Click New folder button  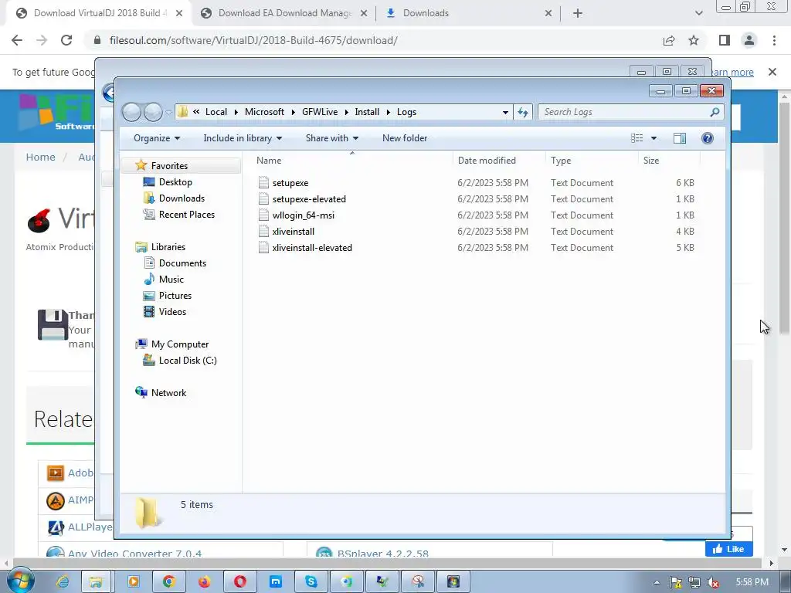pos(405,137)
